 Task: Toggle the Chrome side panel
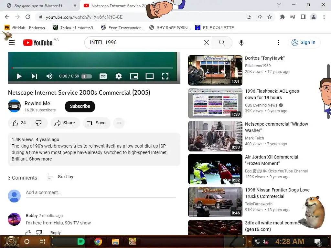tap(303, 17)
